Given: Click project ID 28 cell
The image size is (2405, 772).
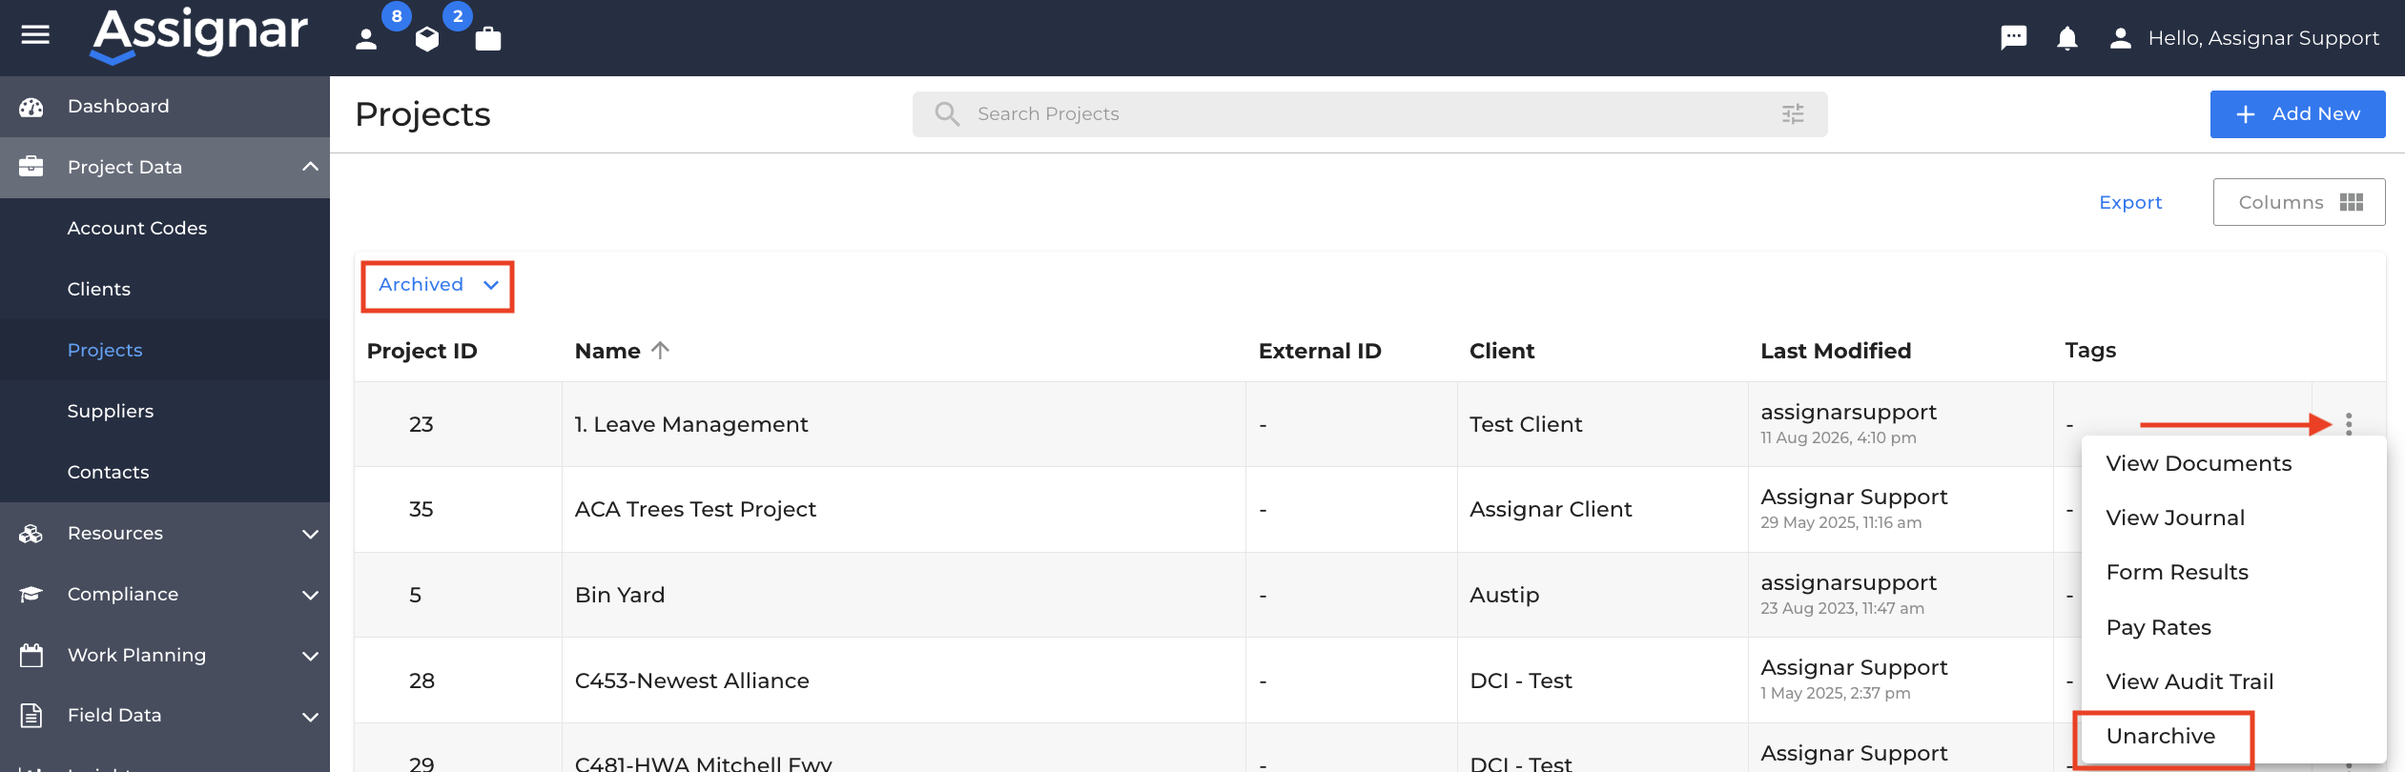Looking at the screenshot, I should [421, 681].
